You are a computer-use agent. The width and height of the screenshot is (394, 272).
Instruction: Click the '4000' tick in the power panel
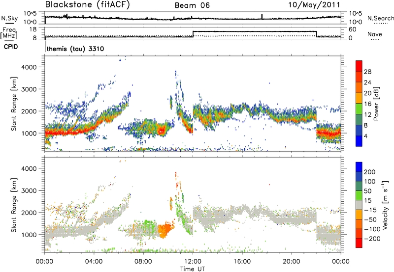coord(29,67)
